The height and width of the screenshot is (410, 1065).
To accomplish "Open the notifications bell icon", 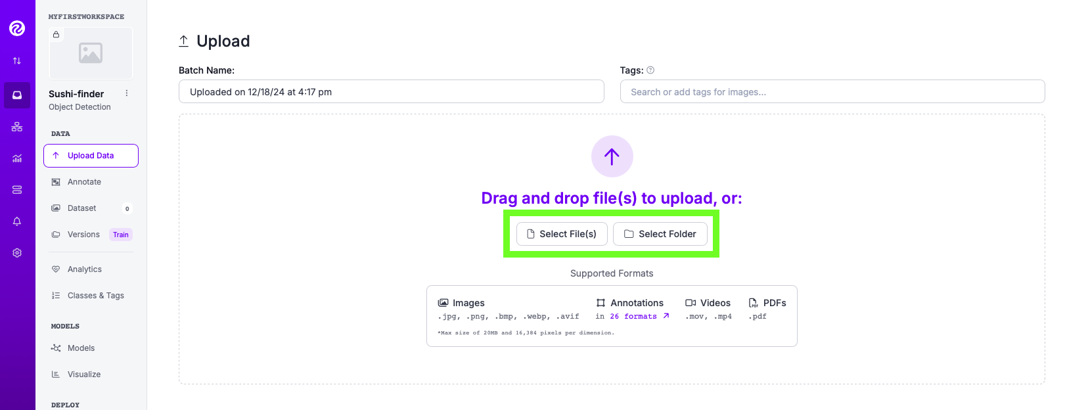I will point(17,221).
